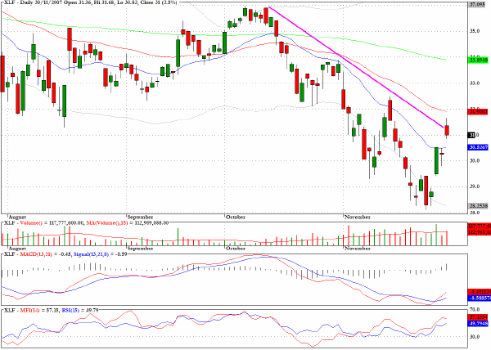
Task: Click the red 31.9063 moving average label
Action: [478, 111]
